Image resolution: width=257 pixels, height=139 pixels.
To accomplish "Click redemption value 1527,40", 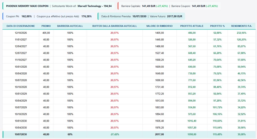I will pos(159,53).
